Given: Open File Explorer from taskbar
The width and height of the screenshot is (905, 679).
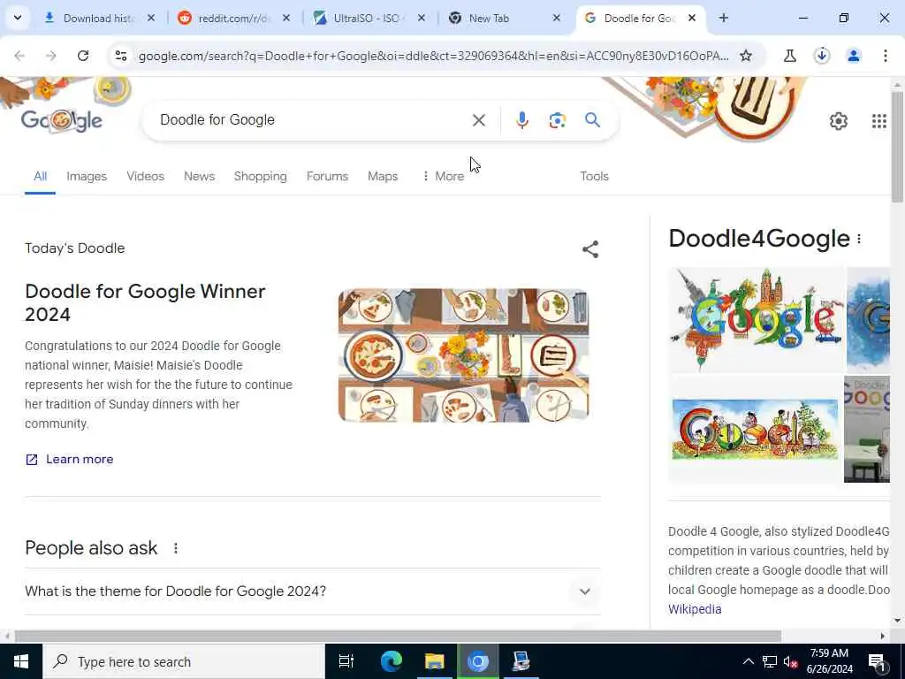Looking at the screenshot, I should (434, 661).
